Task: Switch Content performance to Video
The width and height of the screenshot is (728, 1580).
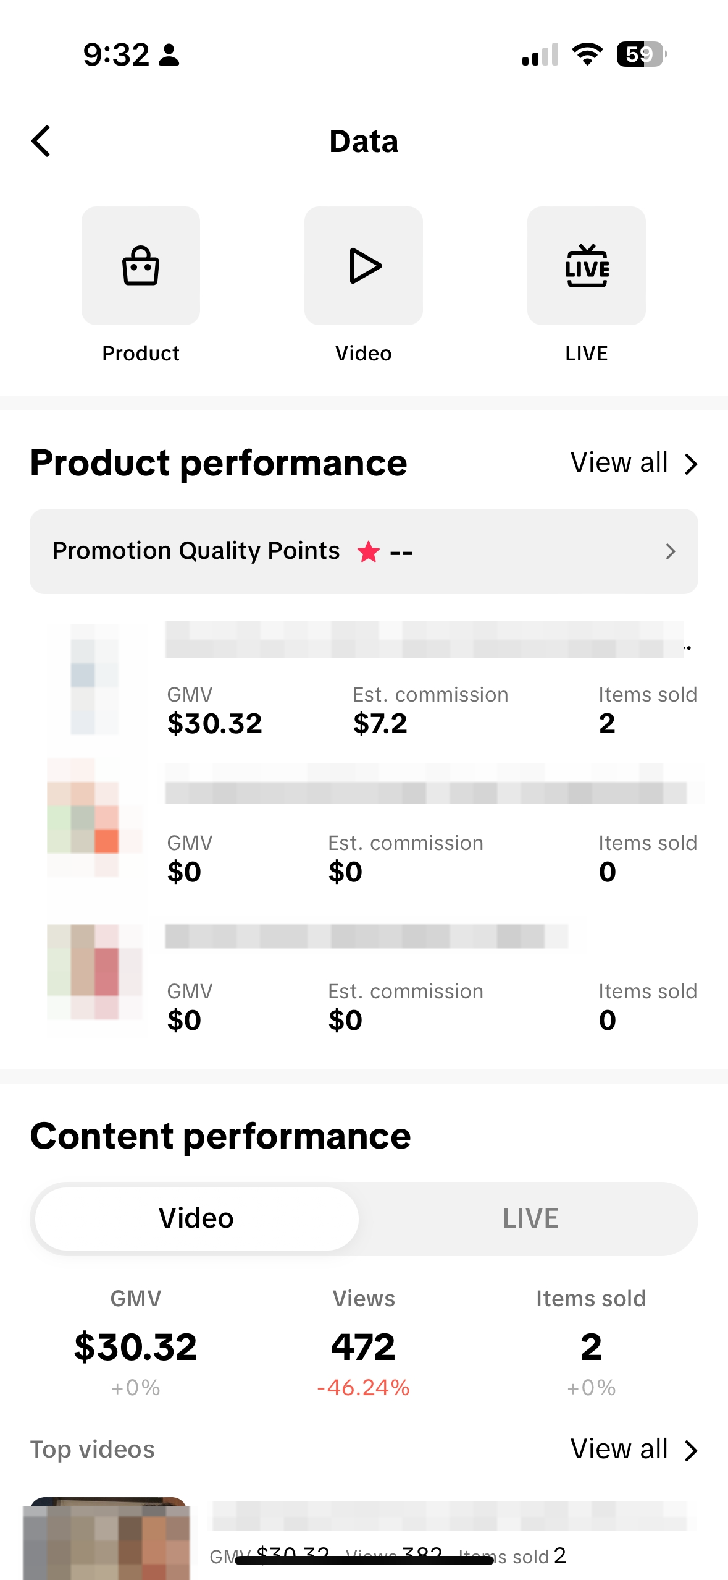Action: tap(196, 1218)
